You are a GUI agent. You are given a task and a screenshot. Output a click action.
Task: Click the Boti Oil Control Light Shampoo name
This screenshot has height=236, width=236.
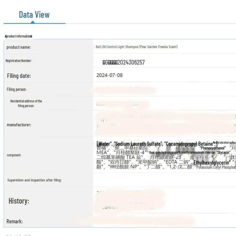(x=137, y=47)
